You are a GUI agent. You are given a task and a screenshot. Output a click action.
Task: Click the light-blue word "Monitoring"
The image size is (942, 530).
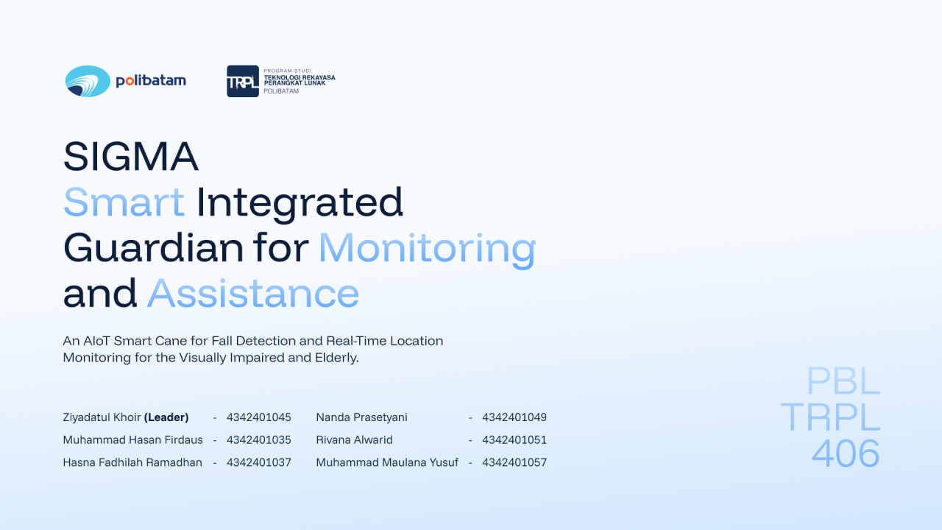427,250
